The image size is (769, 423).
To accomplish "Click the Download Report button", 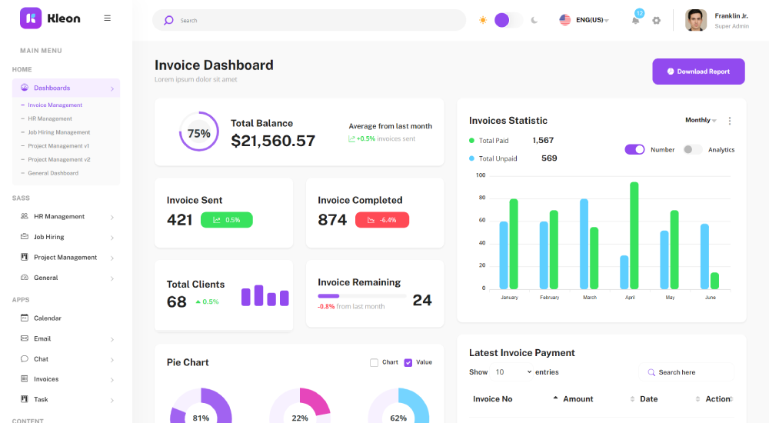I will [698, 72].
